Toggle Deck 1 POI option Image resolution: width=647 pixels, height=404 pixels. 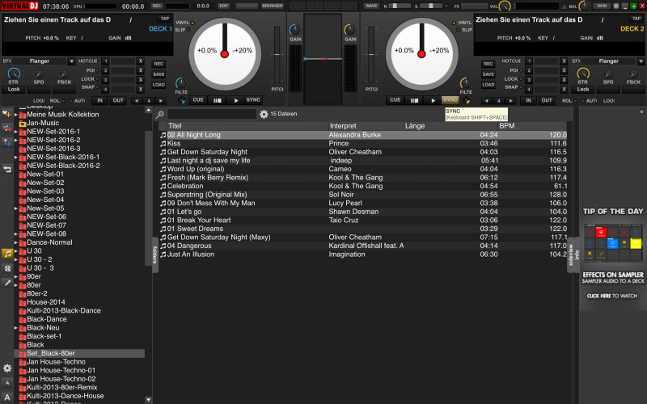[x=92, y=70]
